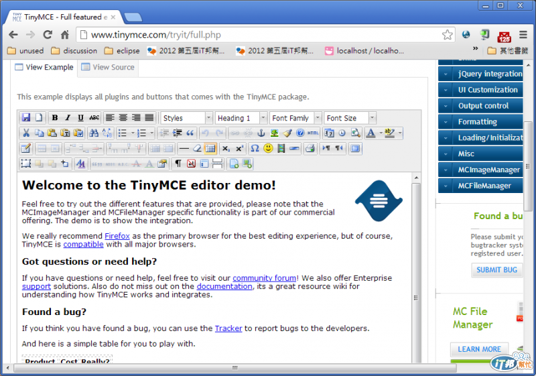Expand the Formatting sidebar section
This screenshot has width=536, height=376.
click(x=480, y=122)
